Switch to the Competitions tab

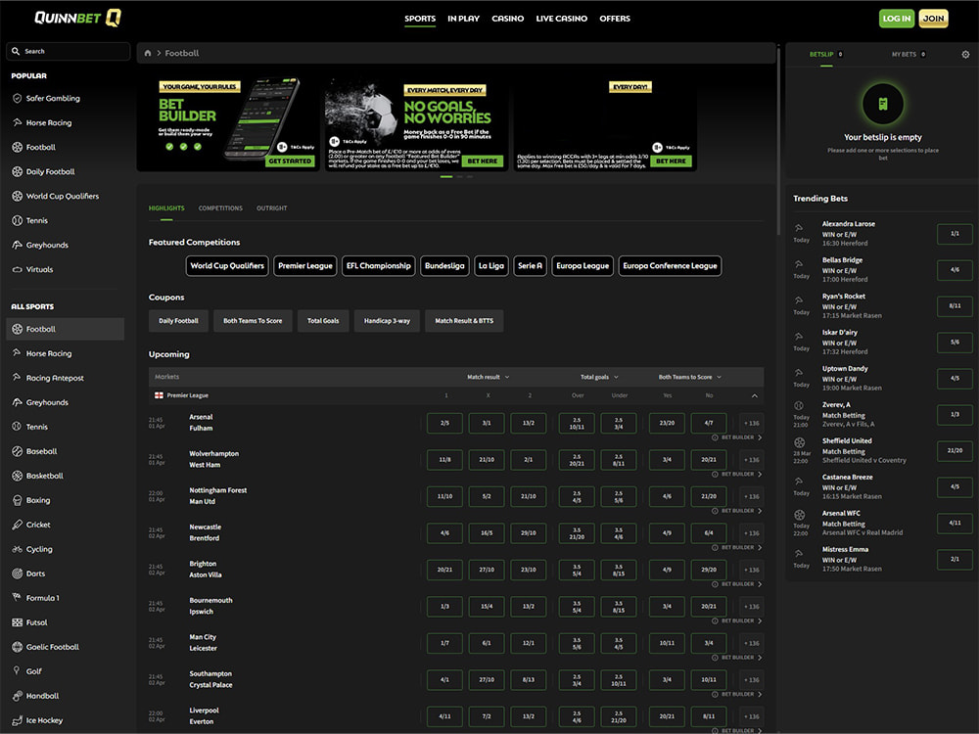pos(220,208)
